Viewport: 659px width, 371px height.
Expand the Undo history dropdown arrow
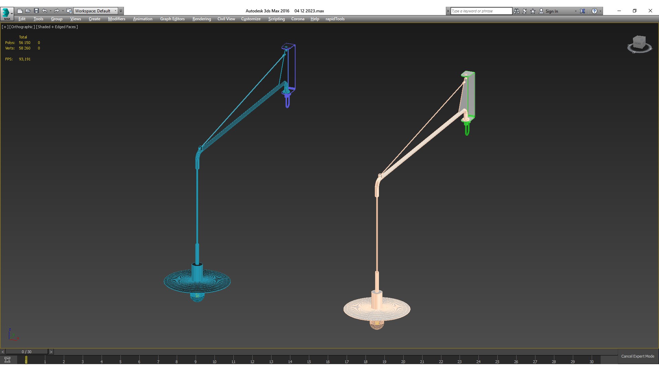pos(50,11)
